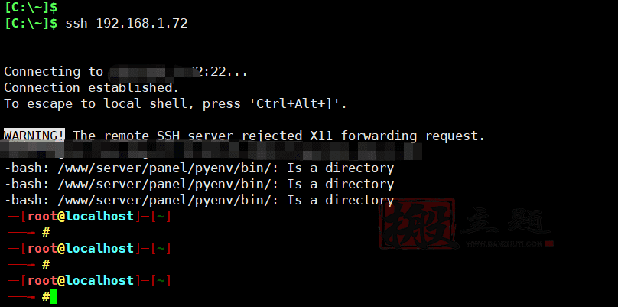Click the second root@localhost prompt

click(x=81, y=248)
